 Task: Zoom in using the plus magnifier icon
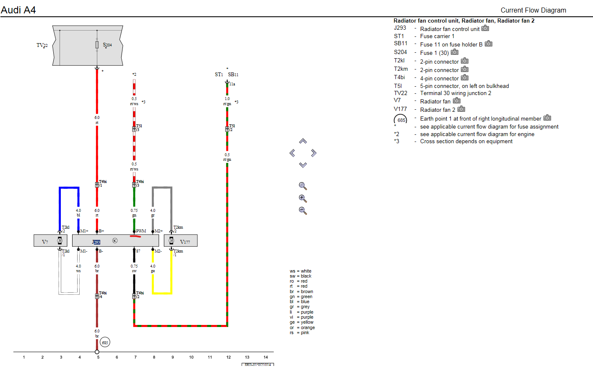[x=303, y=198]
